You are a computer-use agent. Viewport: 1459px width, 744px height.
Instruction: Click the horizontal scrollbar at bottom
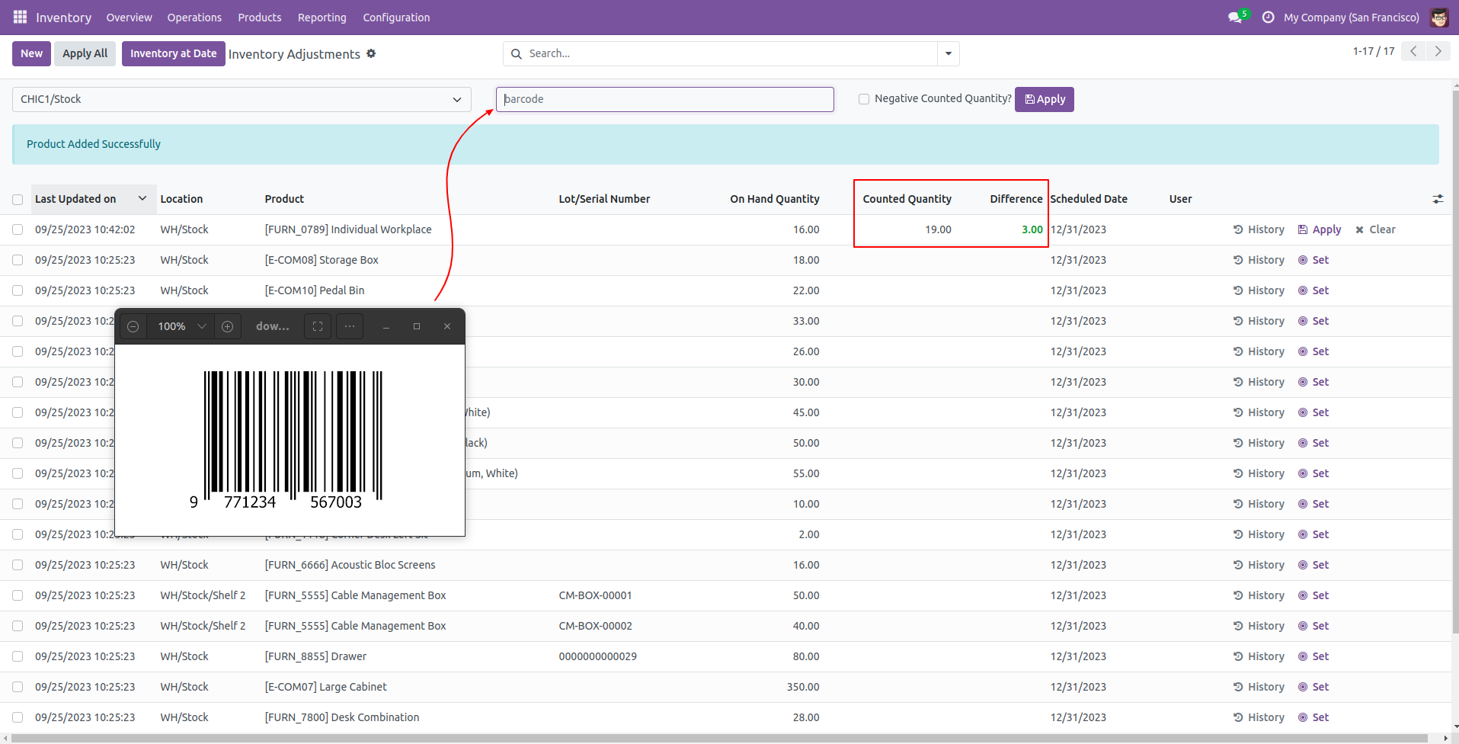click(x=719, y=738)
